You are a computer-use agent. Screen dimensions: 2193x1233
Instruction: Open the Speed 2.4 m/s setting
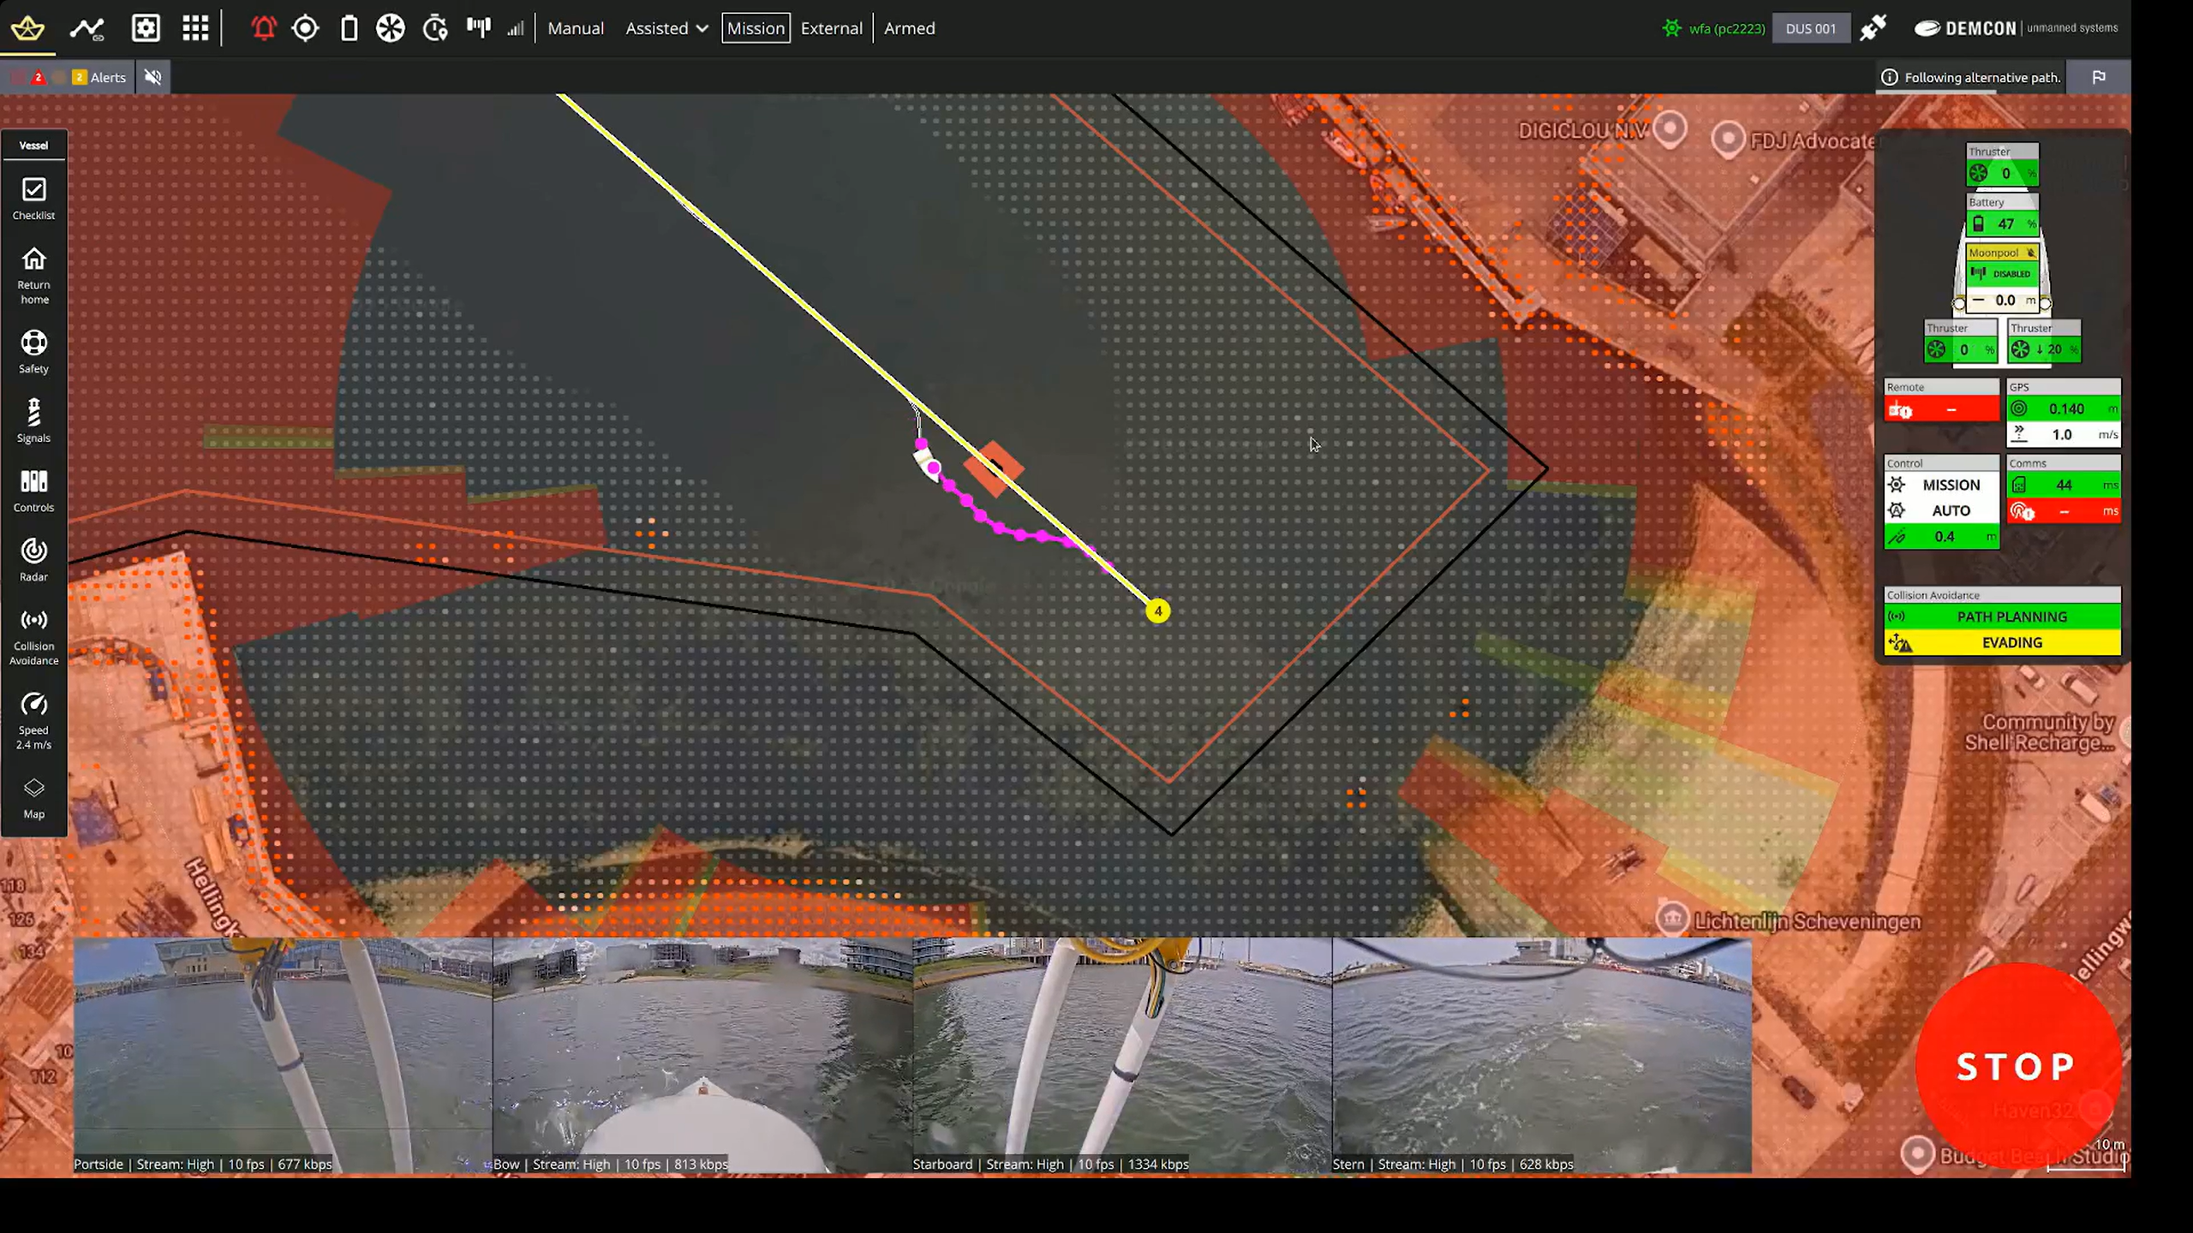click(33, 722)
